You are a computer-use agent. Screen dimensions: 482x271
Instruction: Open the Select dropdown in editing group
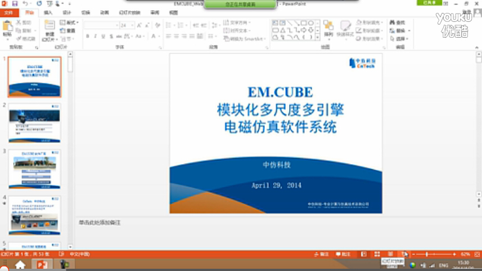pos(399,39)
